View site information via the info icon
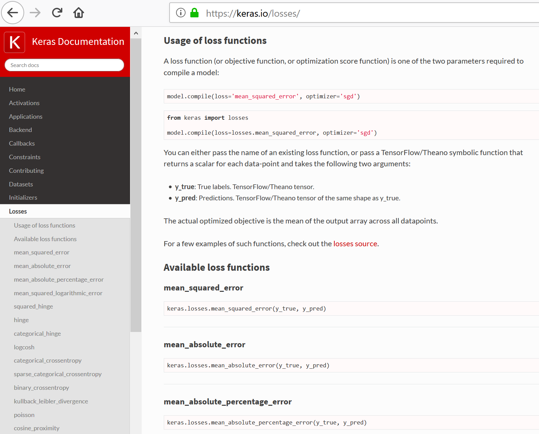The height and width of the screenshot is (434, 539). click(181, 13)
